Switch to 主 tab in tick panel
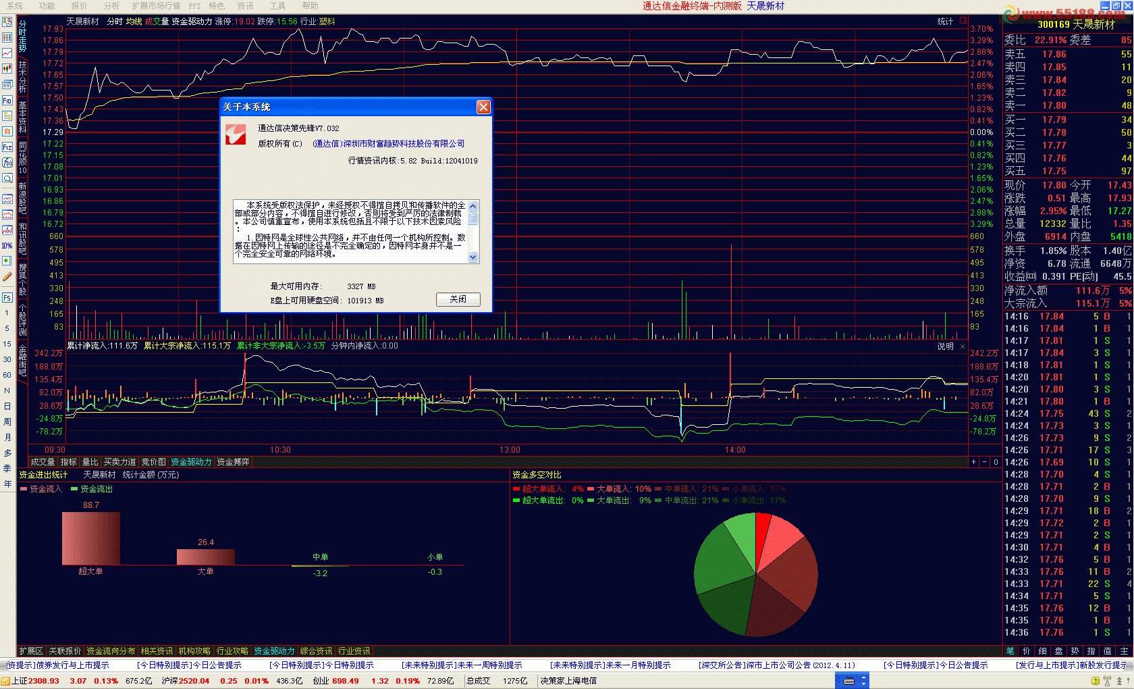Screen dimensions: 1134x689 [x=1124, y=651]
